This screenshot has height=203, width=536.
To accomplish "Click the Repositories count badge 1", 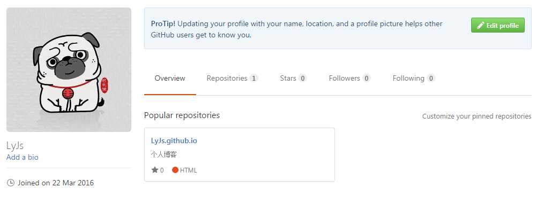I will [x=254, y=79].
